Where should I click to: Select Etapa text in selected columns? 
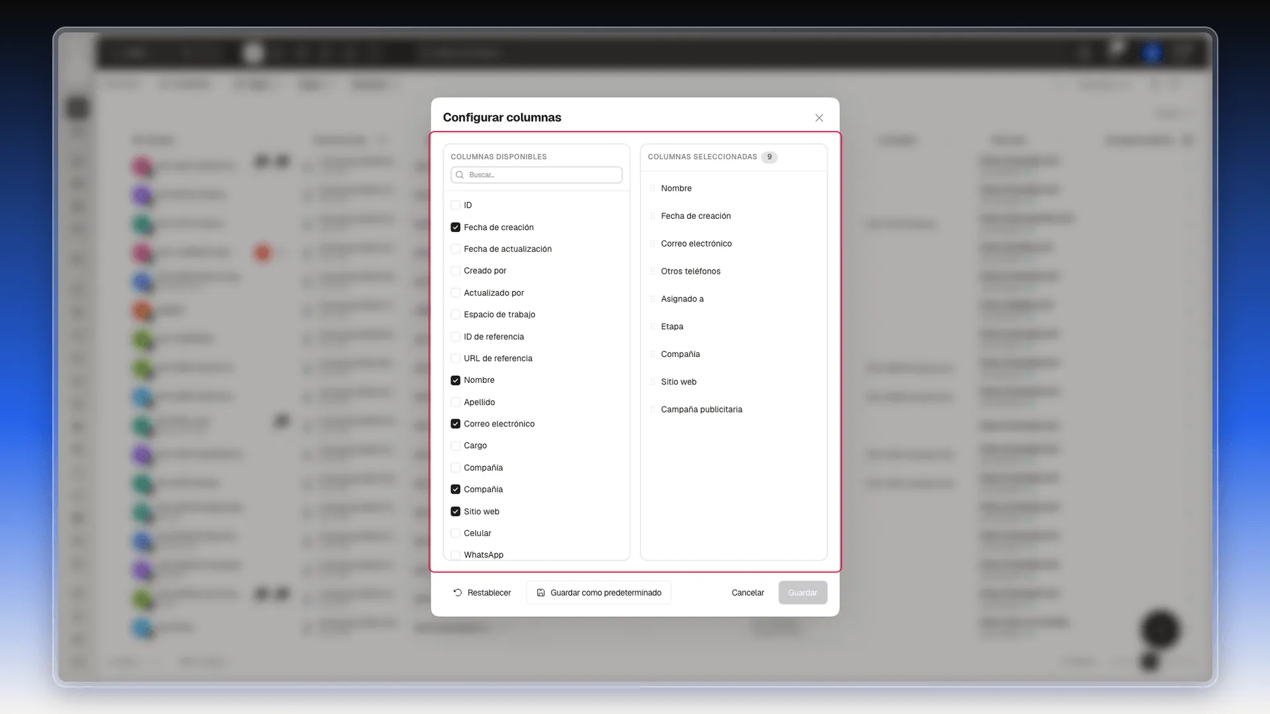672,327
